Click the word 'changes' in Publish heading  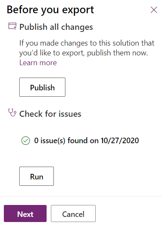(77, 27)
